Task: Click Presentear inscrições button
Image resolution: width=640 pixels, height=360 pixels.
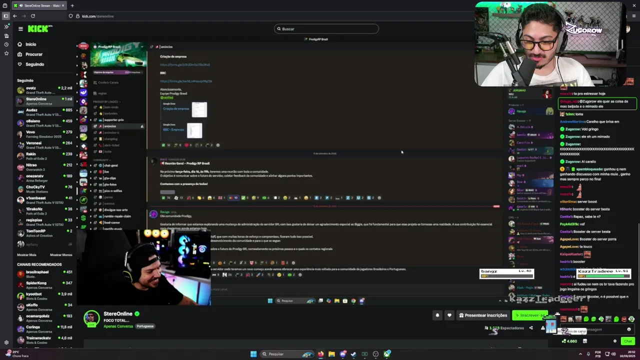Action: [x=483, y=315]
